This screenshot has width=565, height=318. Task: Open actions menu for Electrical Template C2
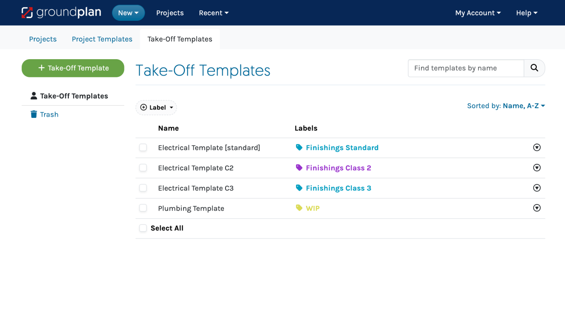pos(537,168)
